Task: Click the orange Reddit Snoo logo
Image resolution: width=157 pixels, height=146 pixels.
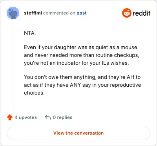Action: tap(126, 13)
